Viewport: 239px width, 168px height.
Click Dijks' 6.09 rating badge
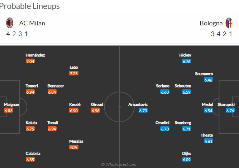187,159
